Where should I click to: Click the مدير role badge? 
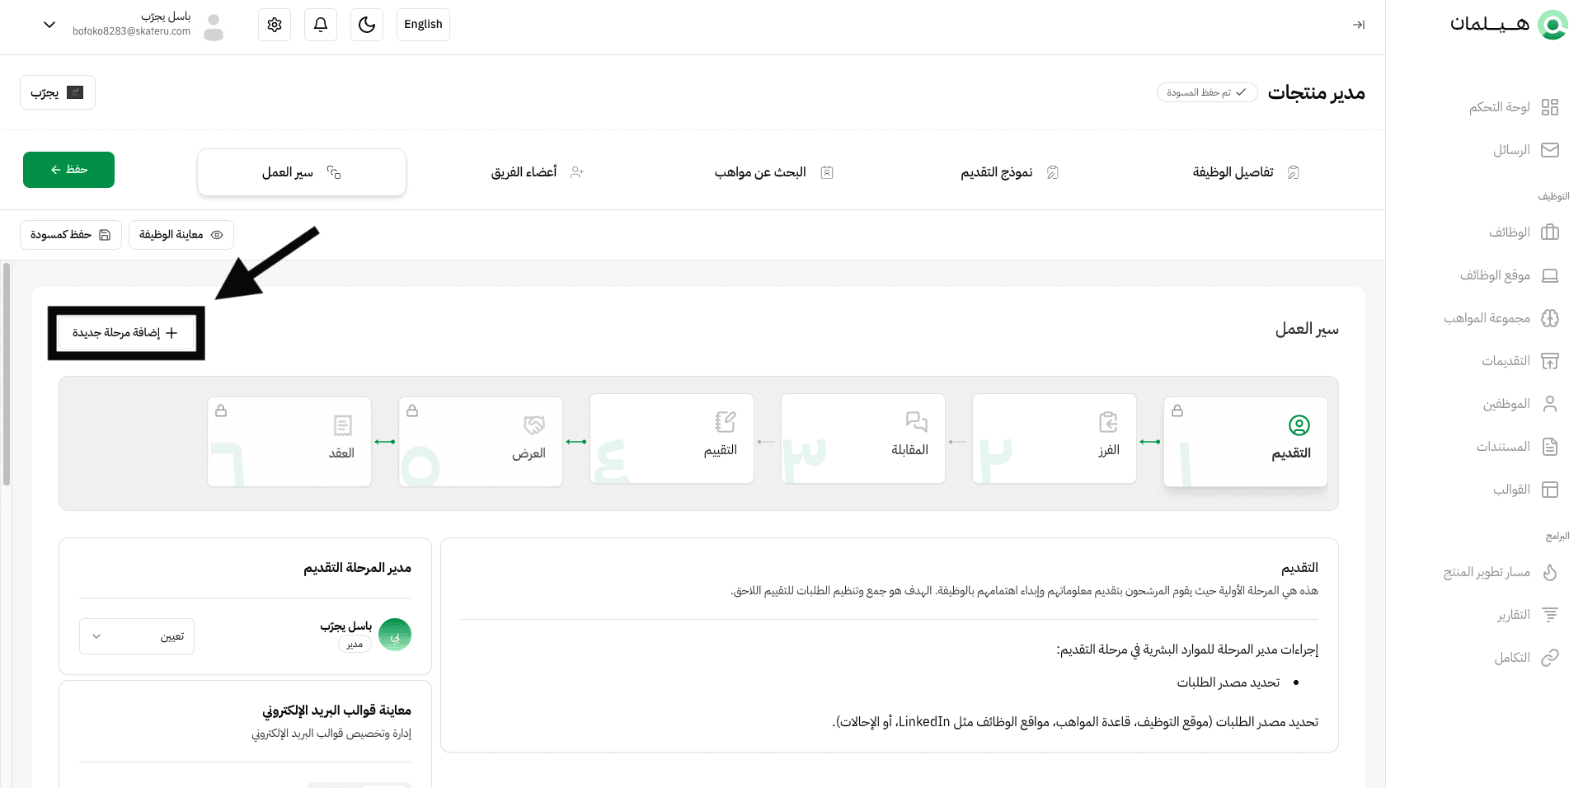tap(355, 645)
